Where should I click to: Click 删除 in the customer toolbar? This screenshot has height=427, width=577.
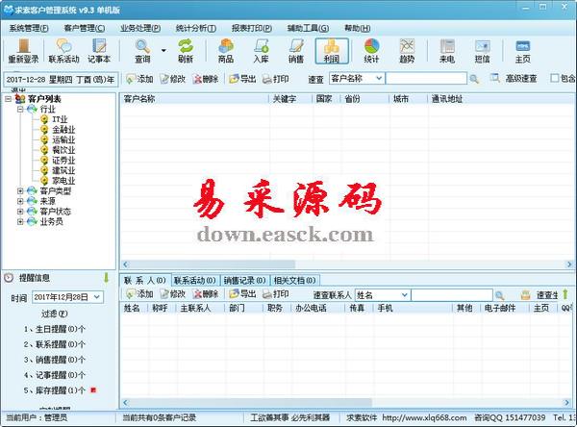[x=206, y=79]
